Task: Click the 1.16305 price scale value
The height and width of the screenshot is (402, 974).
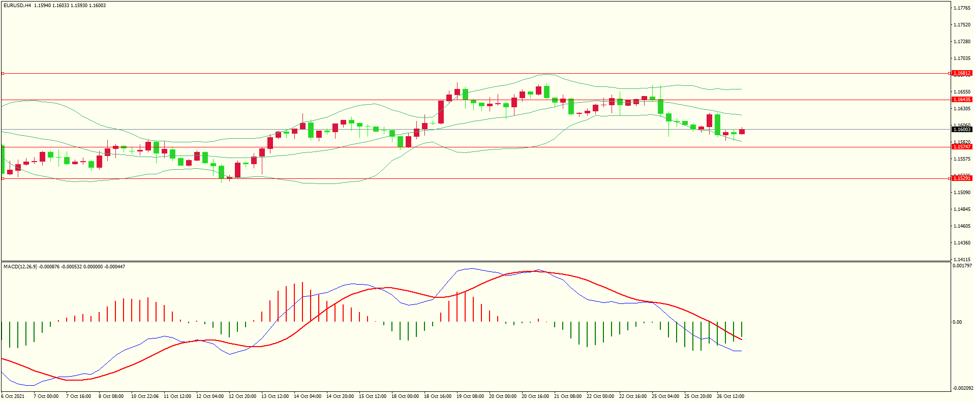Action: click(962, 109)
